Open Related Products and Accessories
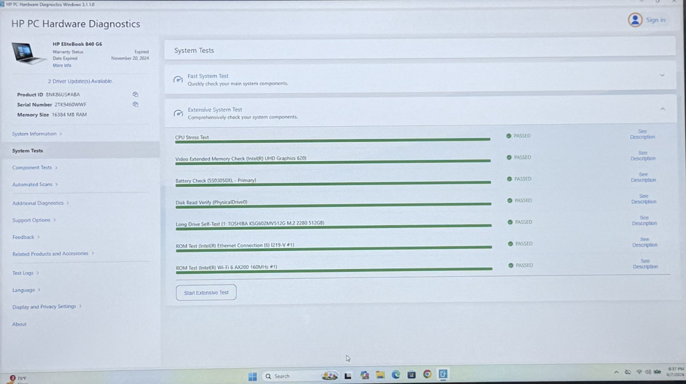The height and width of the screenshot is (384, 686). pyautogui.click(x=53, y=254)
